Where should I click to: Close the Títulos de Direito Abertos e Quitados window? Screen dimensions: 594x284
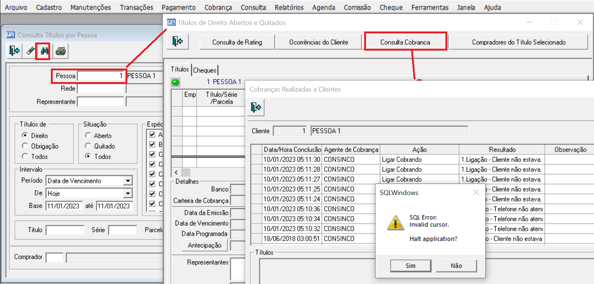click(580, 22)
